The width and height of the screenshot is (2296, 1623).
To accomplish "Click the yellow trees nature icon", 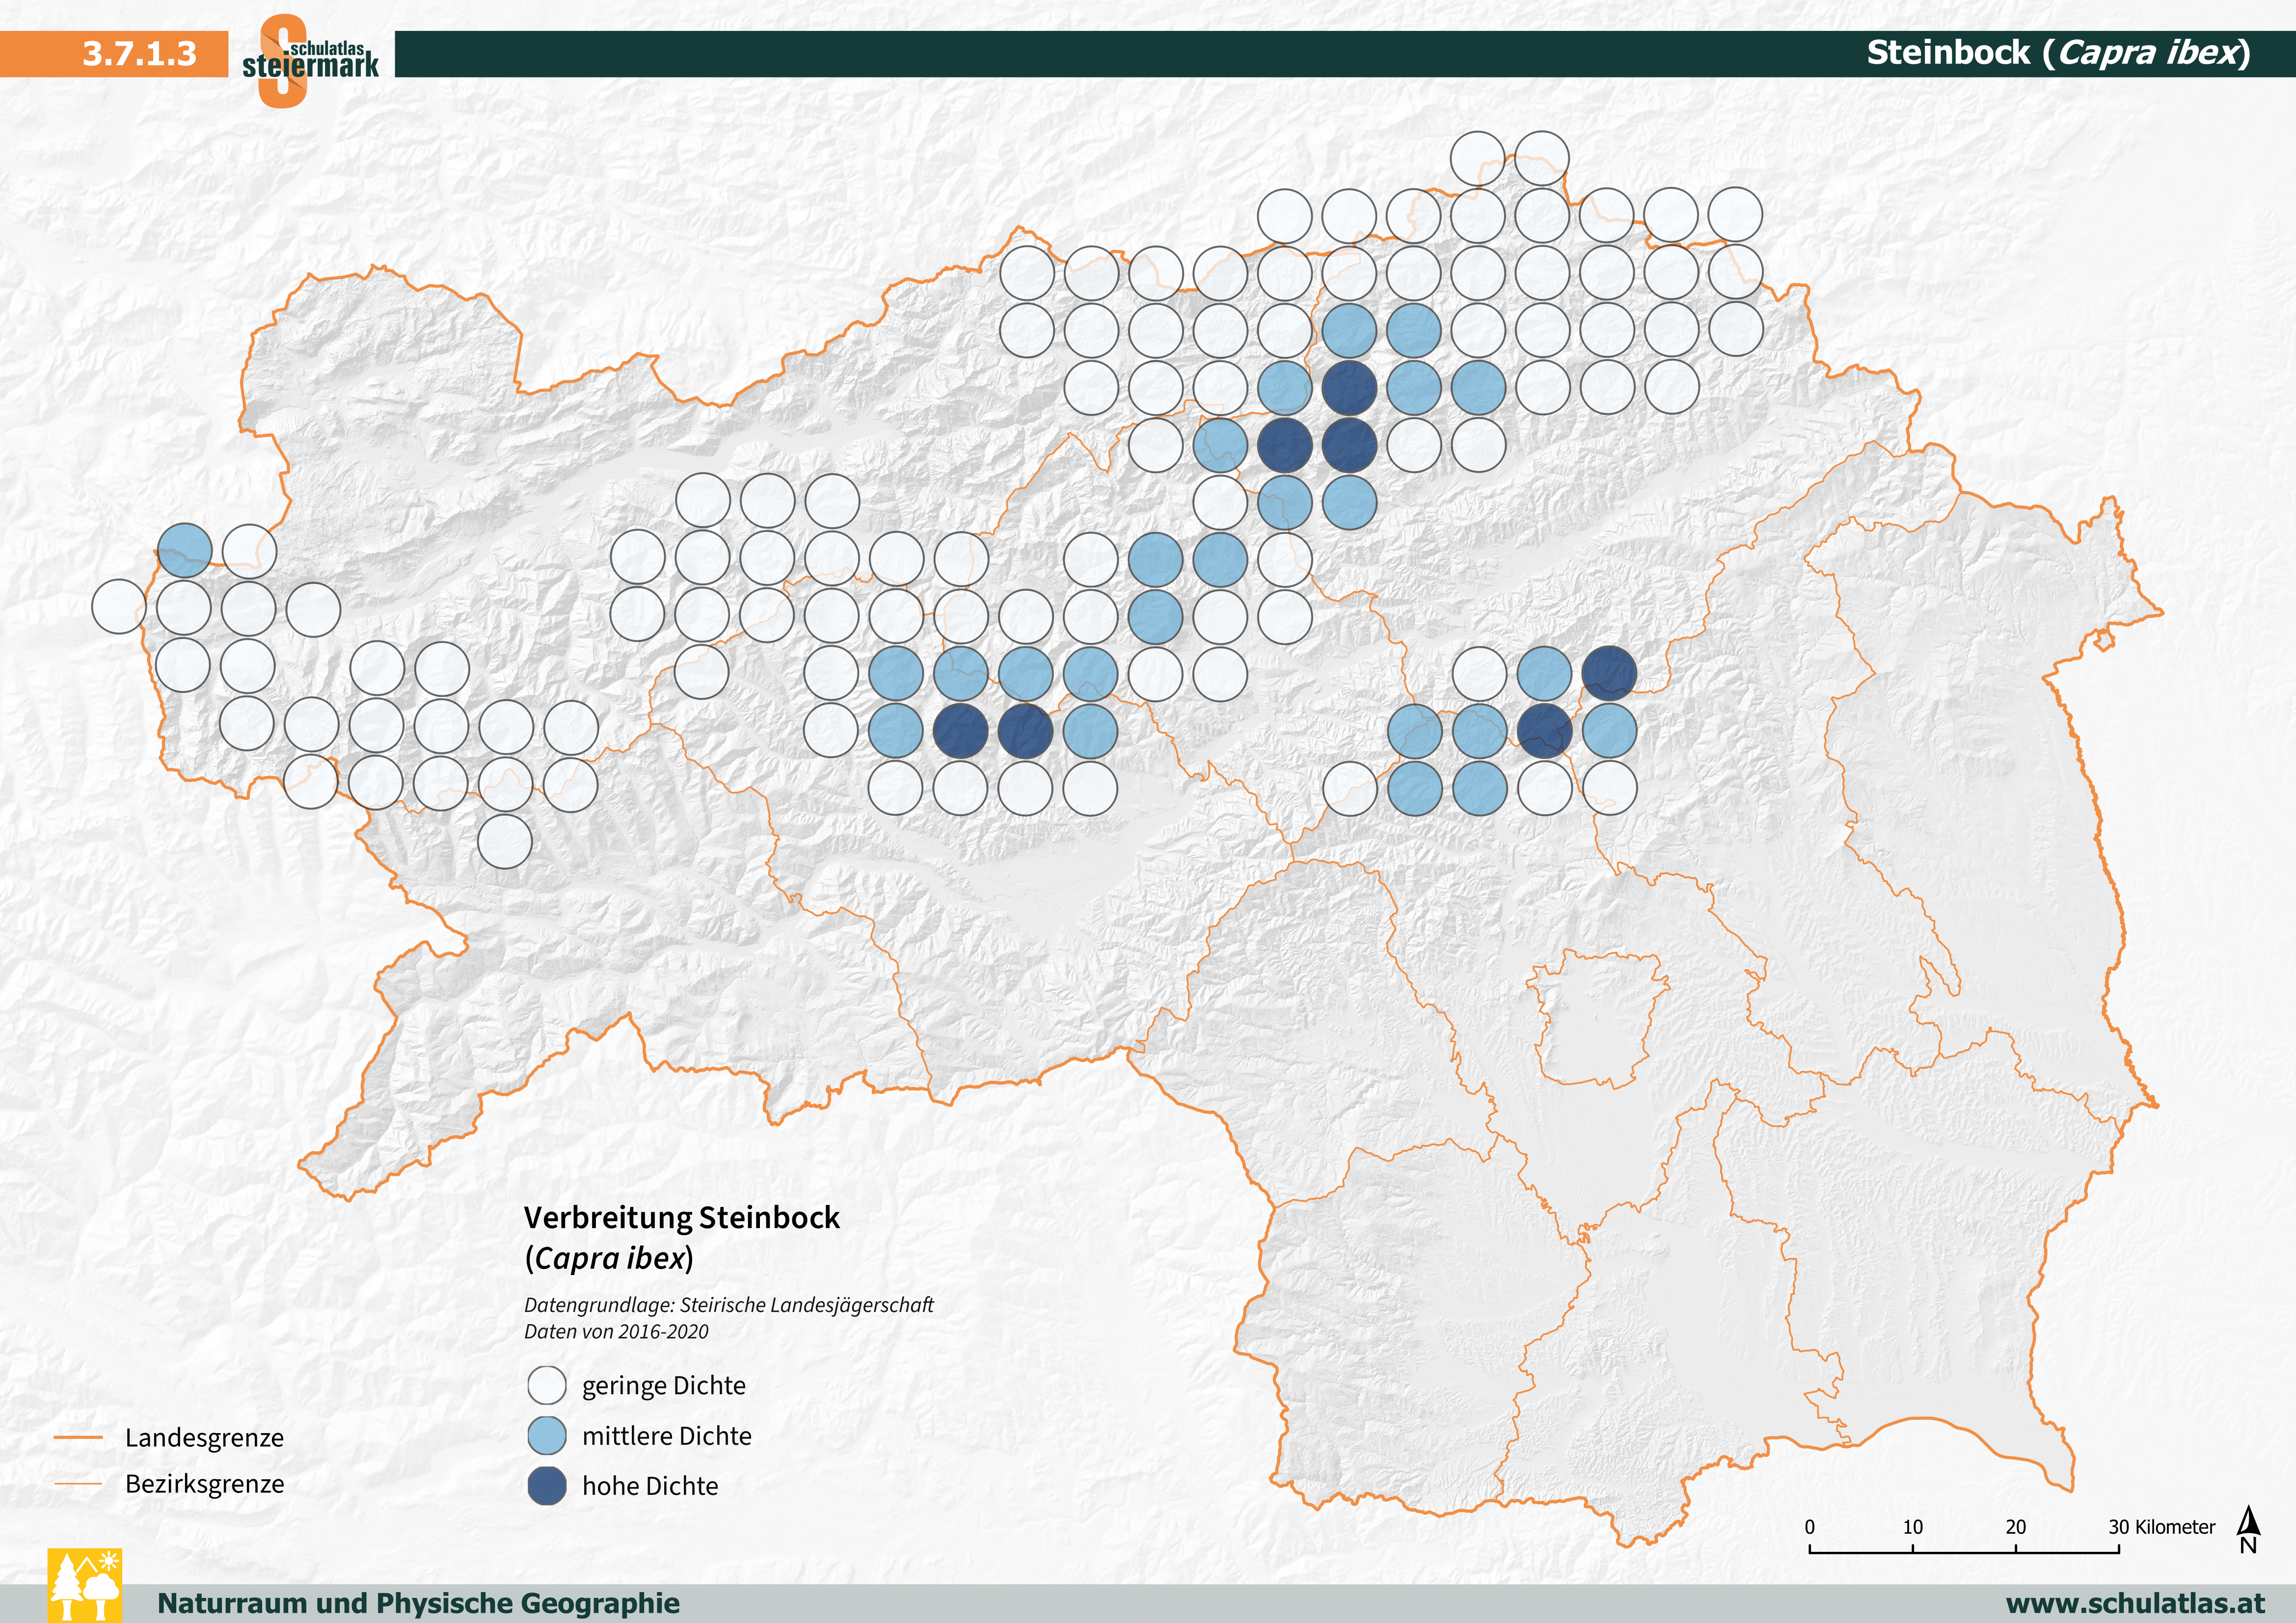I will pyautogui.click(x=85, y=1585).
